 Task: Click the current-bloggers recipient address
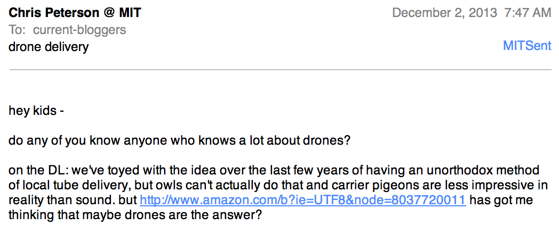[79, 30]
